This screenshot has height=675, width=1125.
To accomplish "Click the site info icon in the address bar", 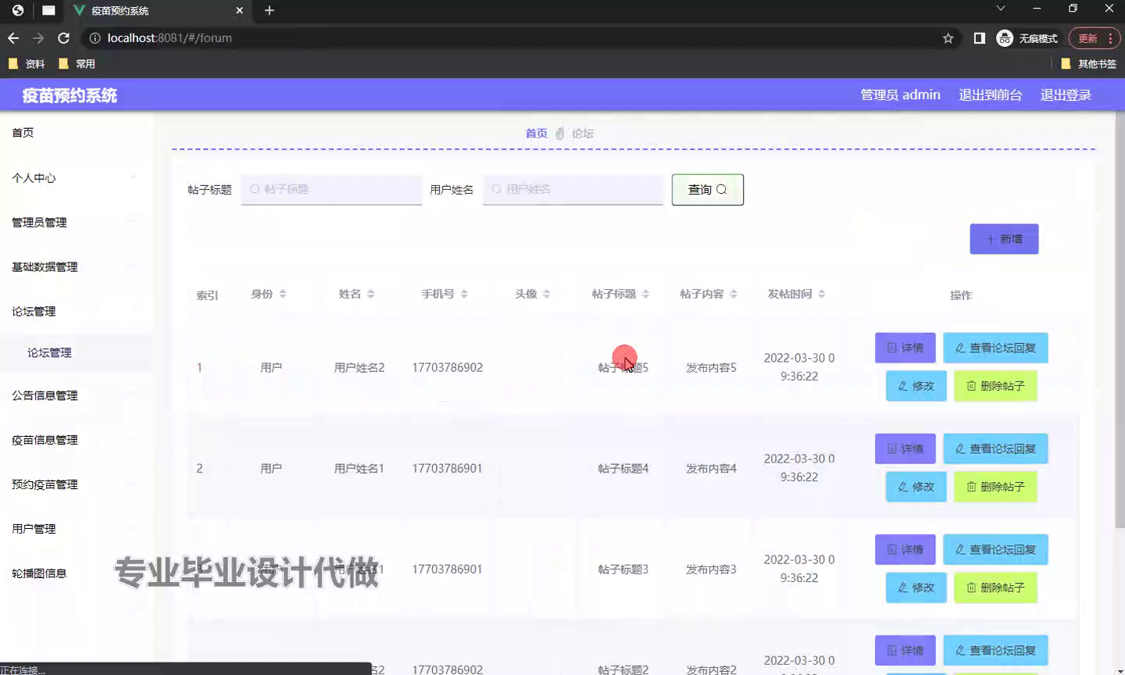I will click(95, 37).
